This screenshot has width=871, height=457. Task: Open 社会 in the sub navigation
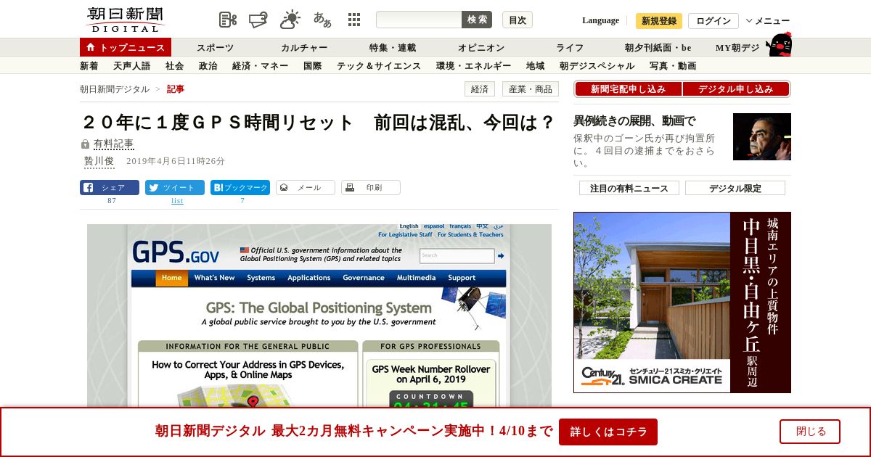click(175, 66)
